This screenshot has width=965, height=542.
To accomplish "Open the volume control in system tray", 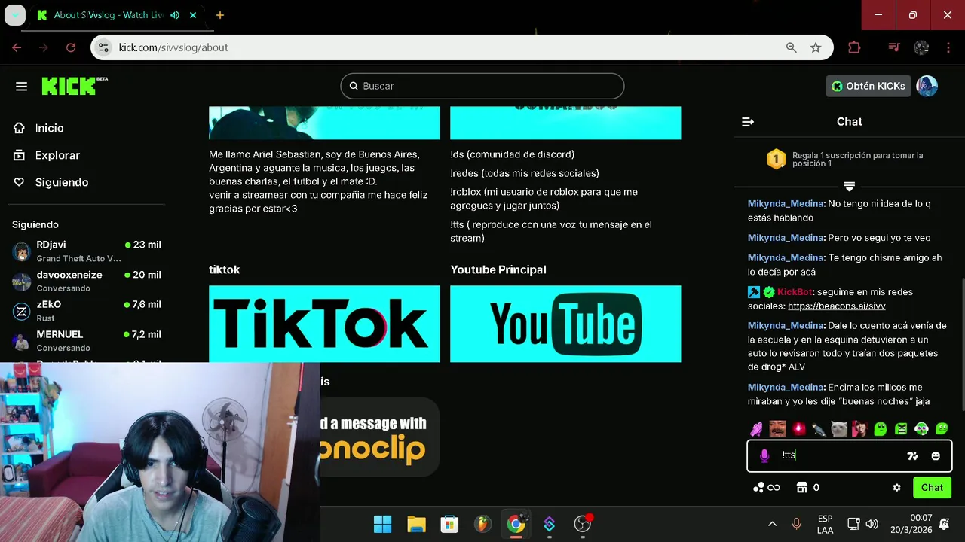I will click(x=872, y=524).
